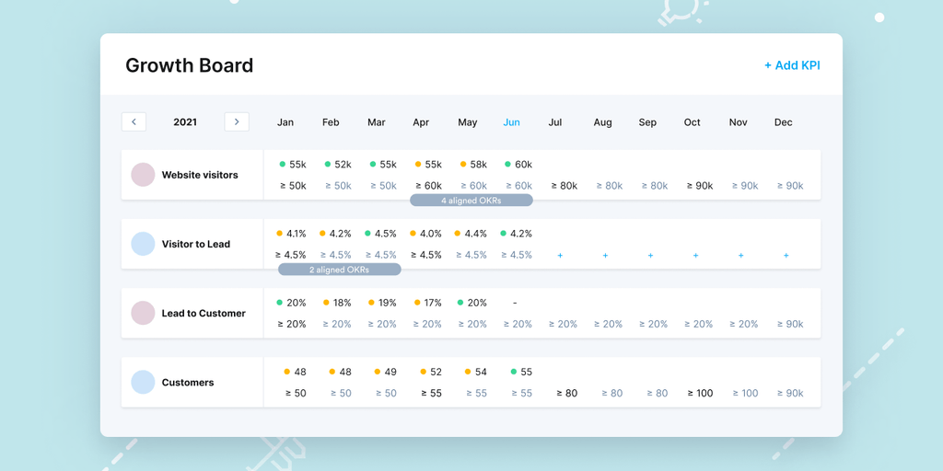943x471 pixels.
Task: Click the Add KPI link
Action: pyautogui.click(x=792, y=65)
